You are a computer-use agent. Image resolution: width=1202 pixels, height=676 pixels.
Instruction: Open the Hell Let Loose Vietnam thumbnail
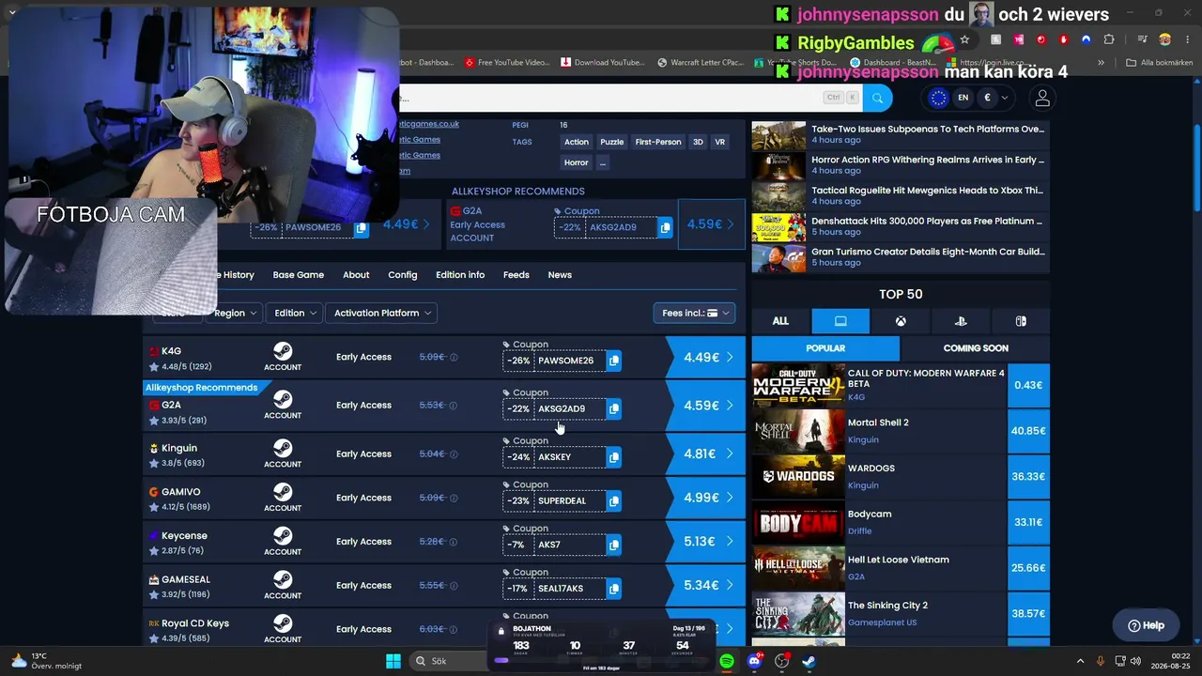click(798, 568)
